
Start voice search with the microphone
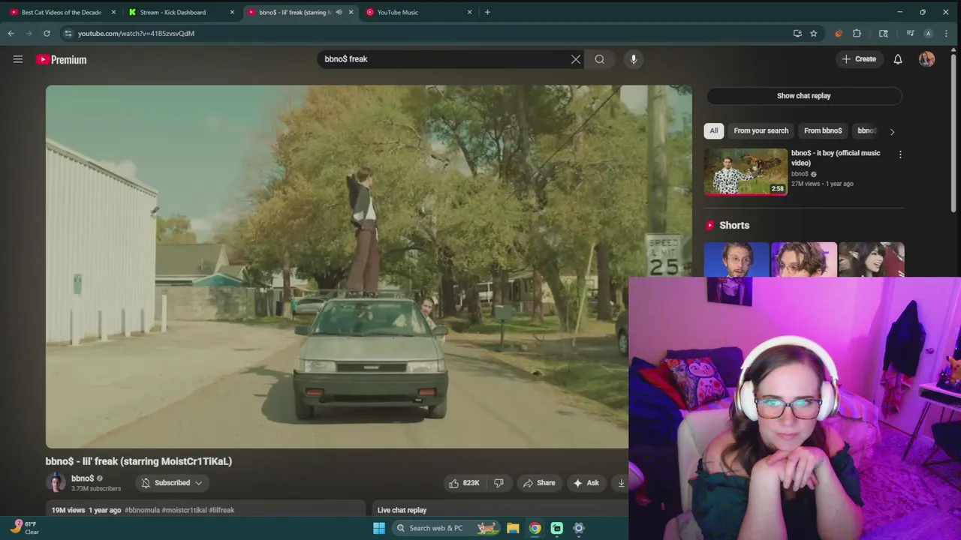pyautogui.click(x=634, y=59)
